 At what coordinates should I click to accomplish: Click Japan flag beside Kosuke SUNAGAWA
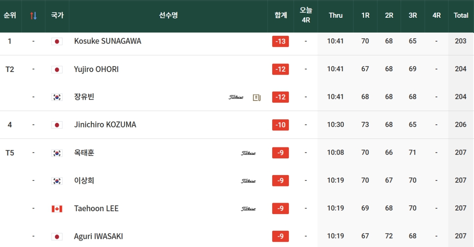[x=57, y=41]
